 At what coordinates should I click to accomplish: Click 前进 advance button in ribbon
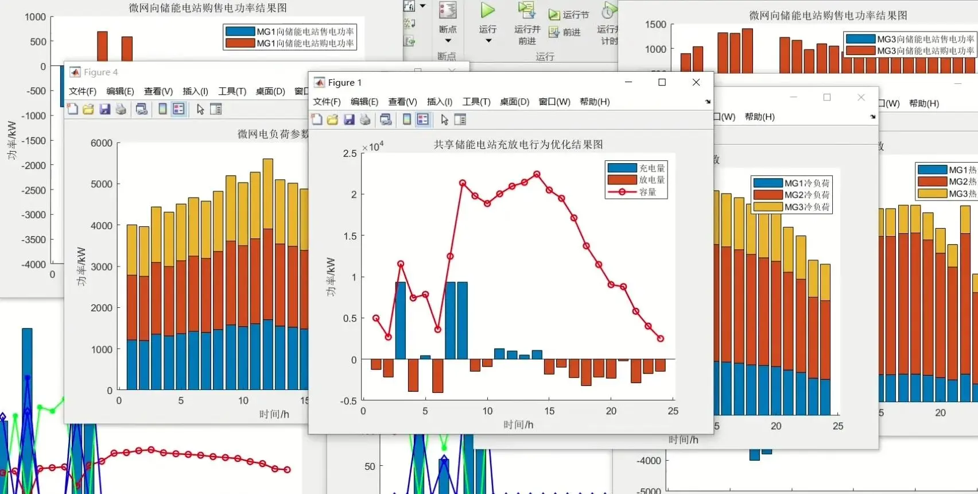(x=565, y=32)
